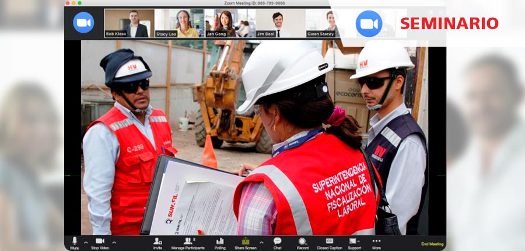The height and width of the screenshot is (251, 525).
Task: Start recording with Record icon
Action: [302, 240]
